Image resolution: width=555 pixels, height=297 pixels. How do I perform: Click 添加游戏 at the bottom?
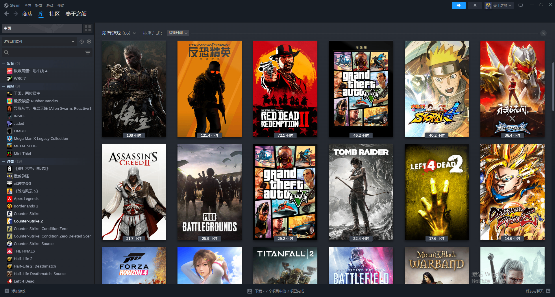tap(18, 291)
